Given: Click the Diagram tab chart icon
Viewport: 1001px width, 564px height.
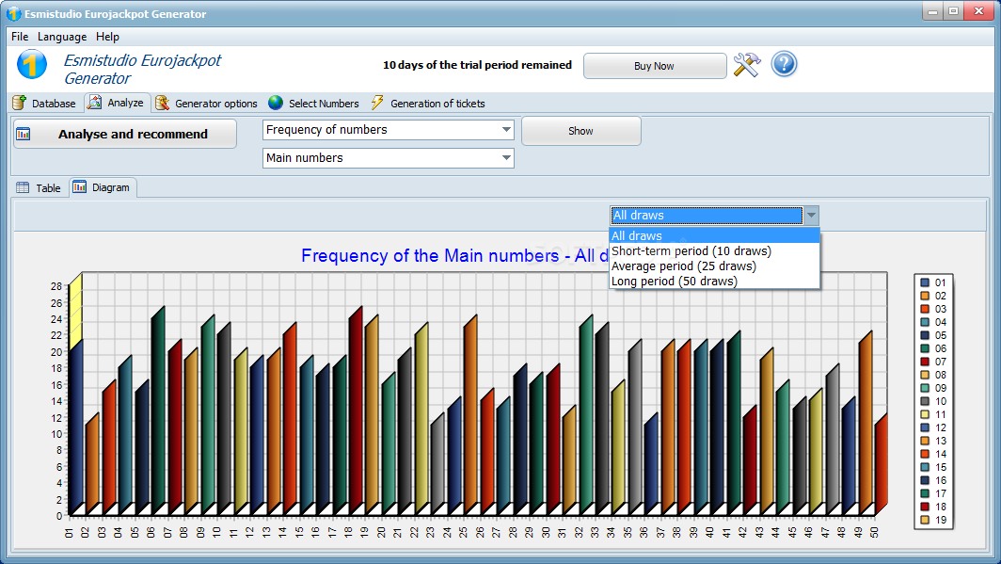Looking at the screenshot, I should (79, 186).
